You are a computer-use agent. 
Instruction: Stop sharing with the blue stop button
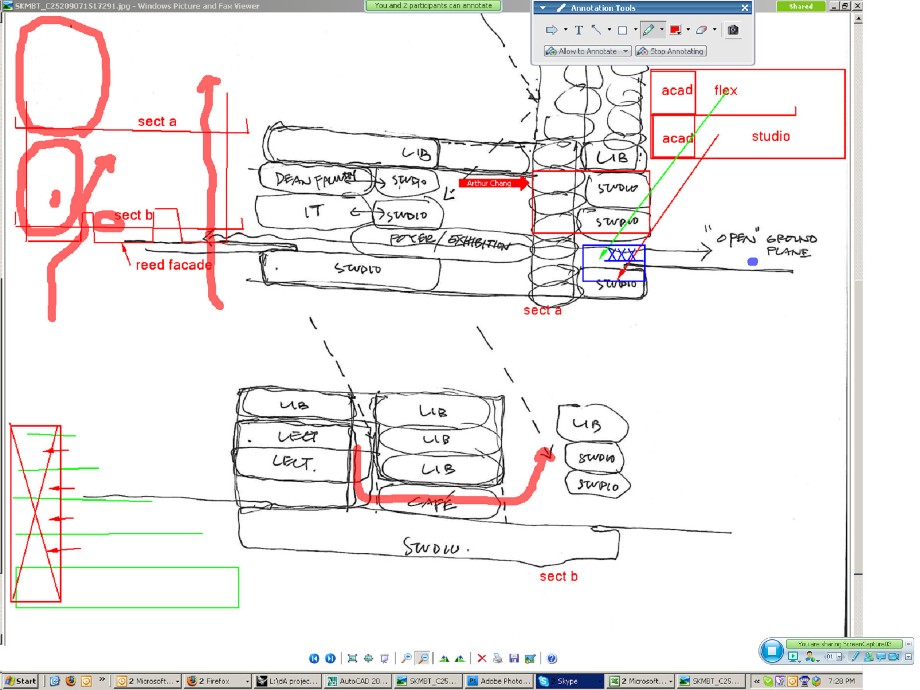click(x=772, y=651)
